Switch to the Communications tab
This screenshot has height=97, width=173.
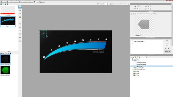[23, 2]
